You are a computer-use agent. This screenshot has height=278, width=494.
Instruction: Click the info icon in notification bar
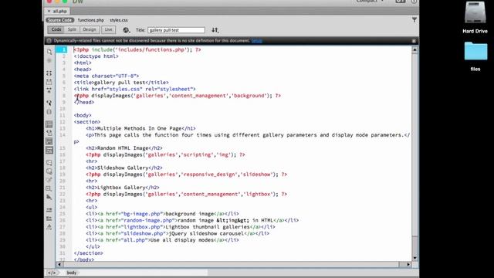click(49, 41)
